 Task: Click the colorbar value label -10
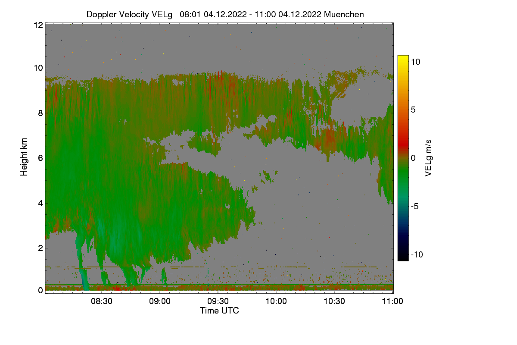[x=417, y=254]
